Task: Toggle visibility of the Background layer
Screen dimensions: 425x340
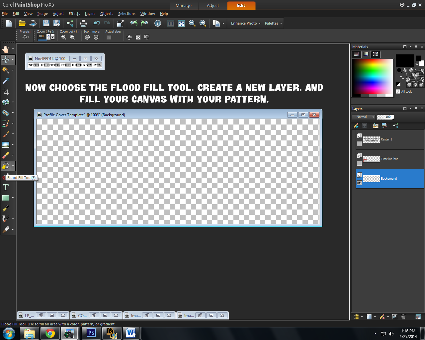Action: [359, 183]
